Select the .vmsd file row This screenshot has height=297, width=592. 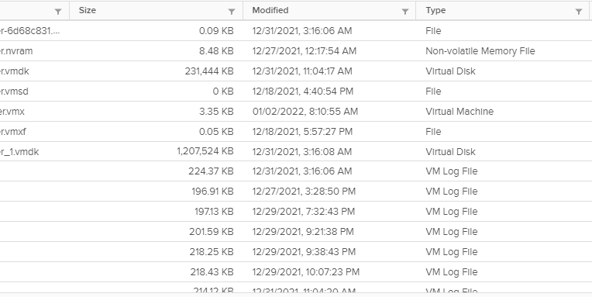tap(296, 91)
